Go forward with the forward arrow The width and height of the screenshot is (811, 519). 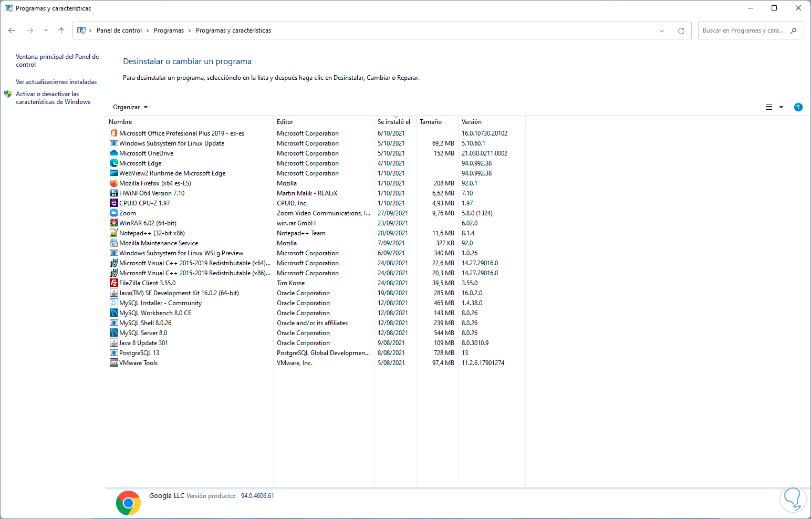coord(30,30)
